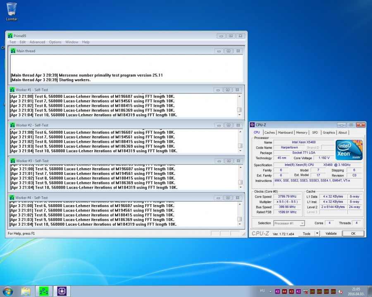The height and width of the screenshot is (297, 372).
Task: Click the Tools button in CPU-Z
Action: [x=306, y=233]
